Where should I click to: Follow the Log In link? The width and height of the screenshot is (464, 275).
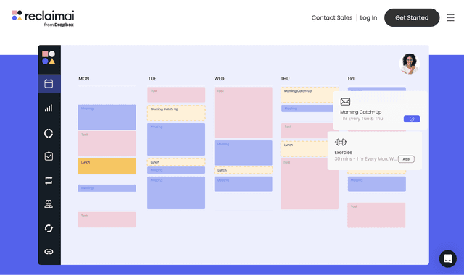[x=368, y=17]
